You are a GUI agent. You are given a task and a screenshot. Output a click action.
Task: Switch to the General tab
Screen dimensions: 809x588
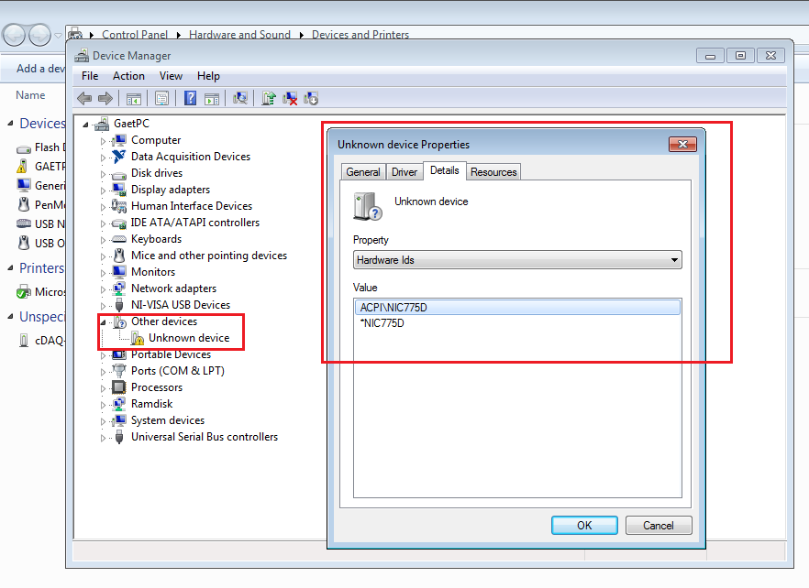coord(363,171)
